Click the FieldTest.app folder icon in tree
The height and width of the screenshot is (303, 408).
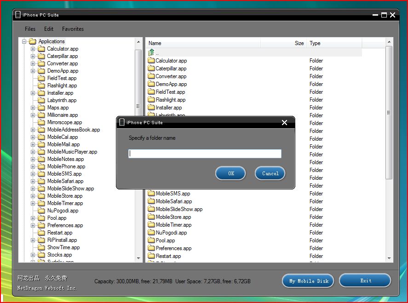(41, 78)
